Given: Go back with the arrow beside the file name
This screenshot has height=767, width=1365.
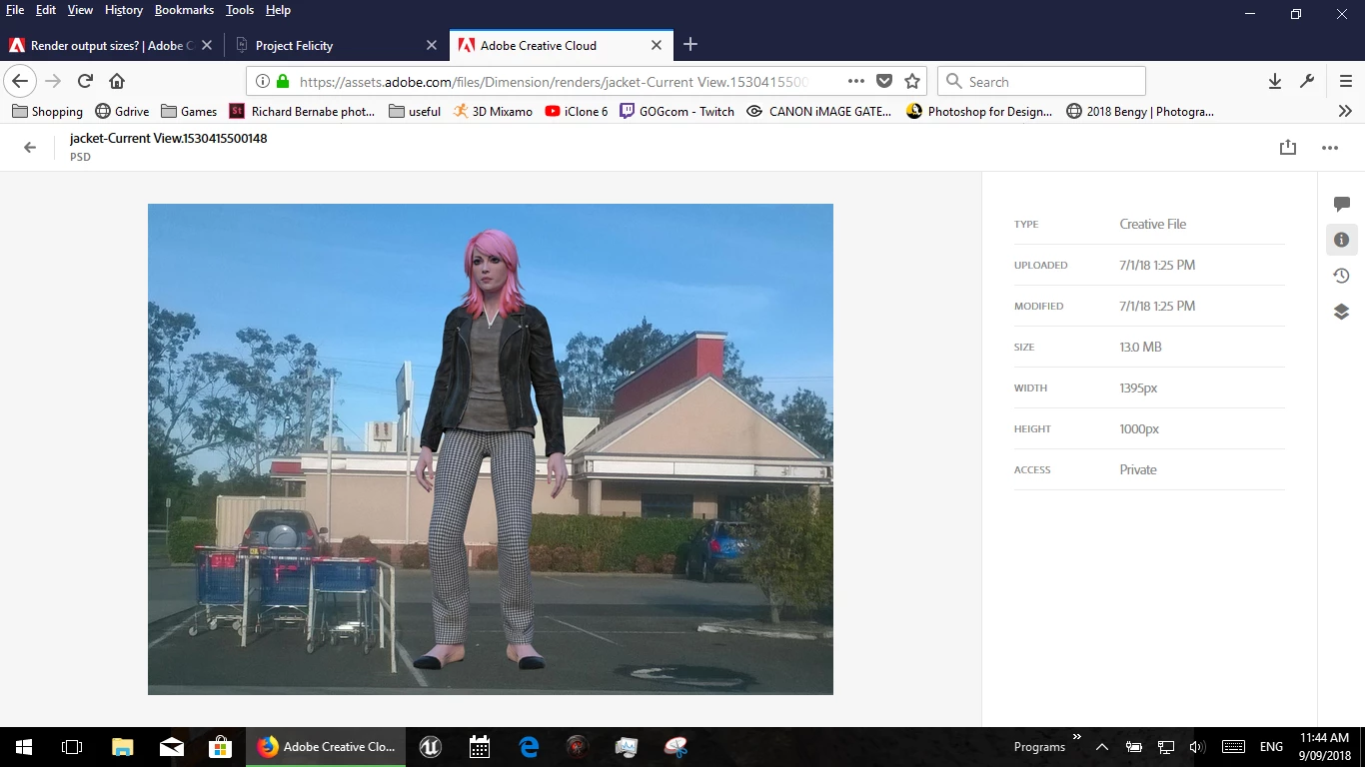Looking at the screenshot, I should point(30,147).
